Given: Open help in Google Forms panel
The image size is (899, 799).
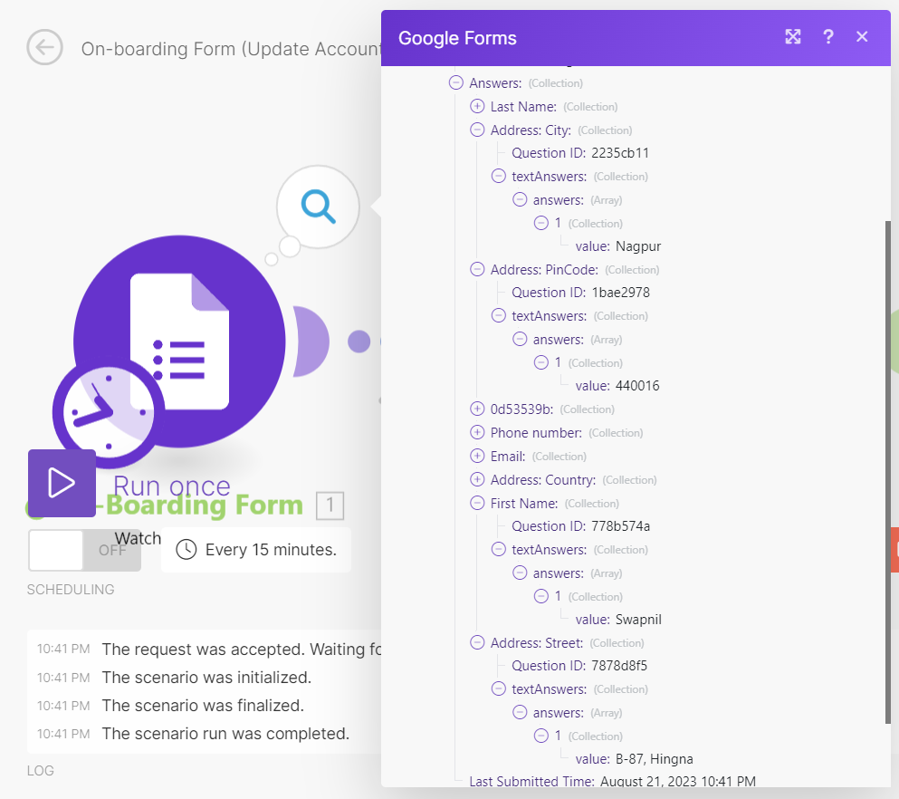Looking at the screenshot, I should pos(827,37).
